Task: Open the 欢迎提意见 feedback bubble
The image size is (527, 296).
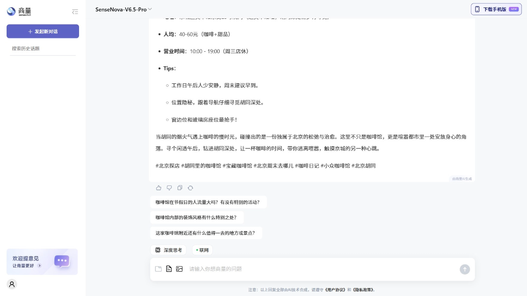Action: (x=42, y=262)
